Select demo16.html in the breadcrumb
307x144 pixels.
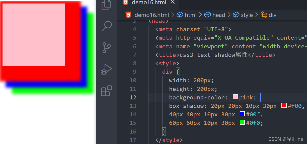coord(152,15)
